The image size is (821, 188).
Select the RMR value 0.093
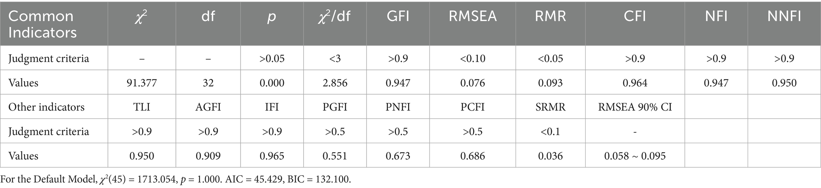(x=550, y=83)
